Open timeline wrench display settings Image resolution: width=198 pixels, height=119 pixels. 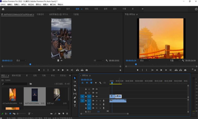click(100, 83)
